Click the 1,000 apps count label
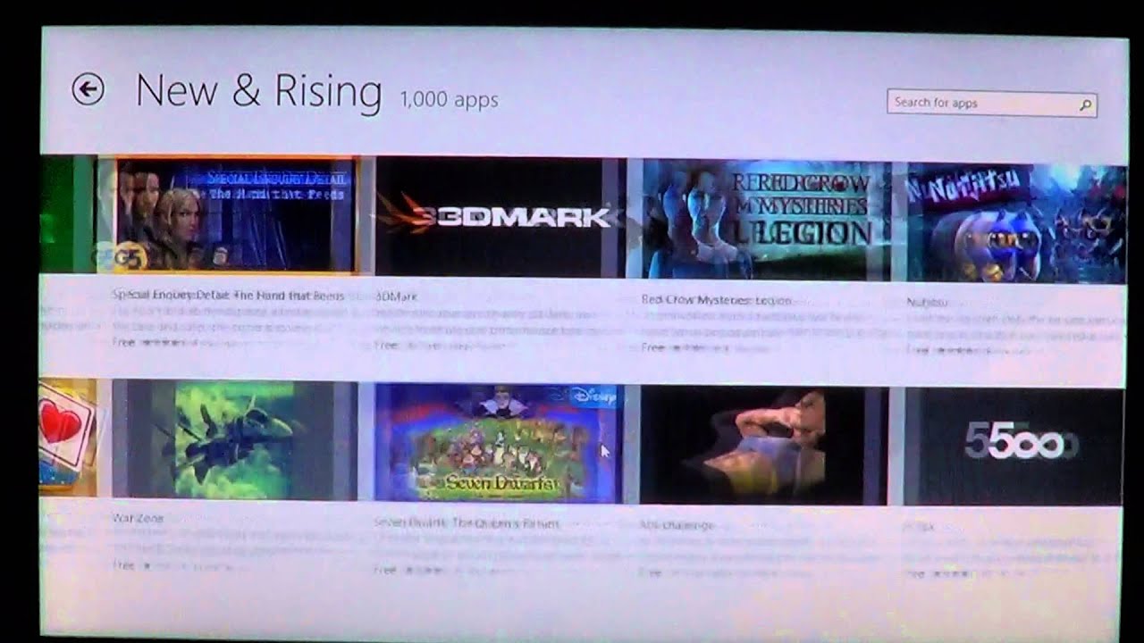Screen dimensions: 1144x643 (x=449, y=99)
